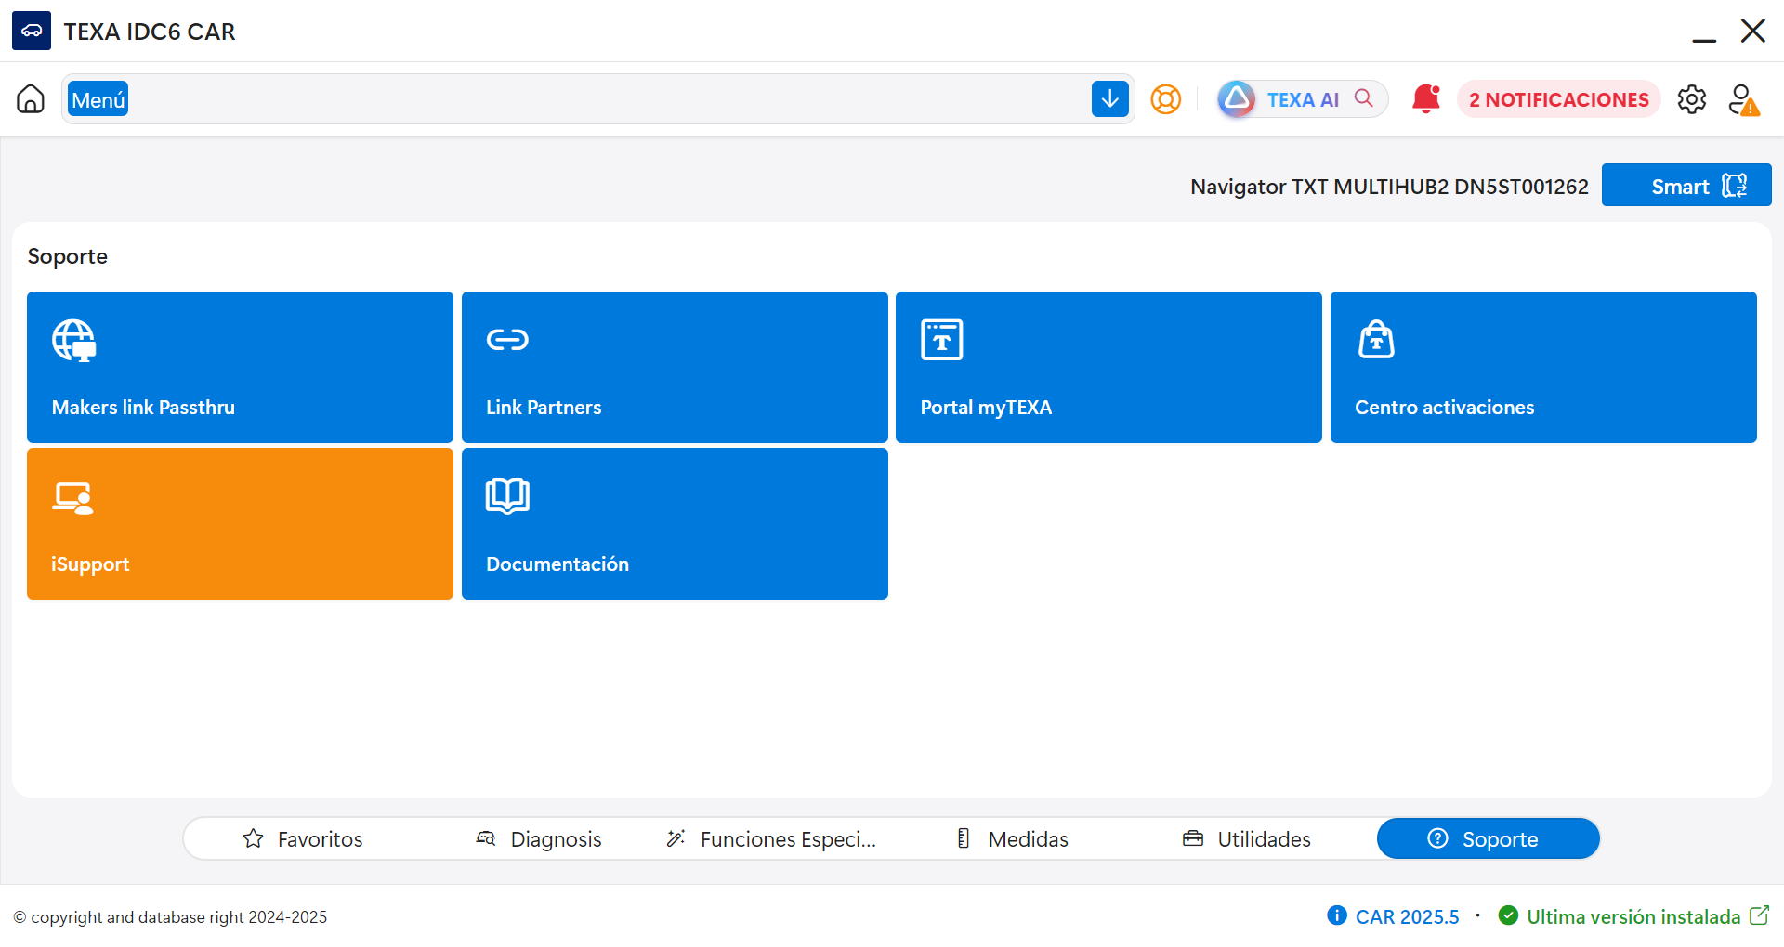Click the Smart mode button
The height and width of the screenshot is (947, 1784).
coord(1686,186)
